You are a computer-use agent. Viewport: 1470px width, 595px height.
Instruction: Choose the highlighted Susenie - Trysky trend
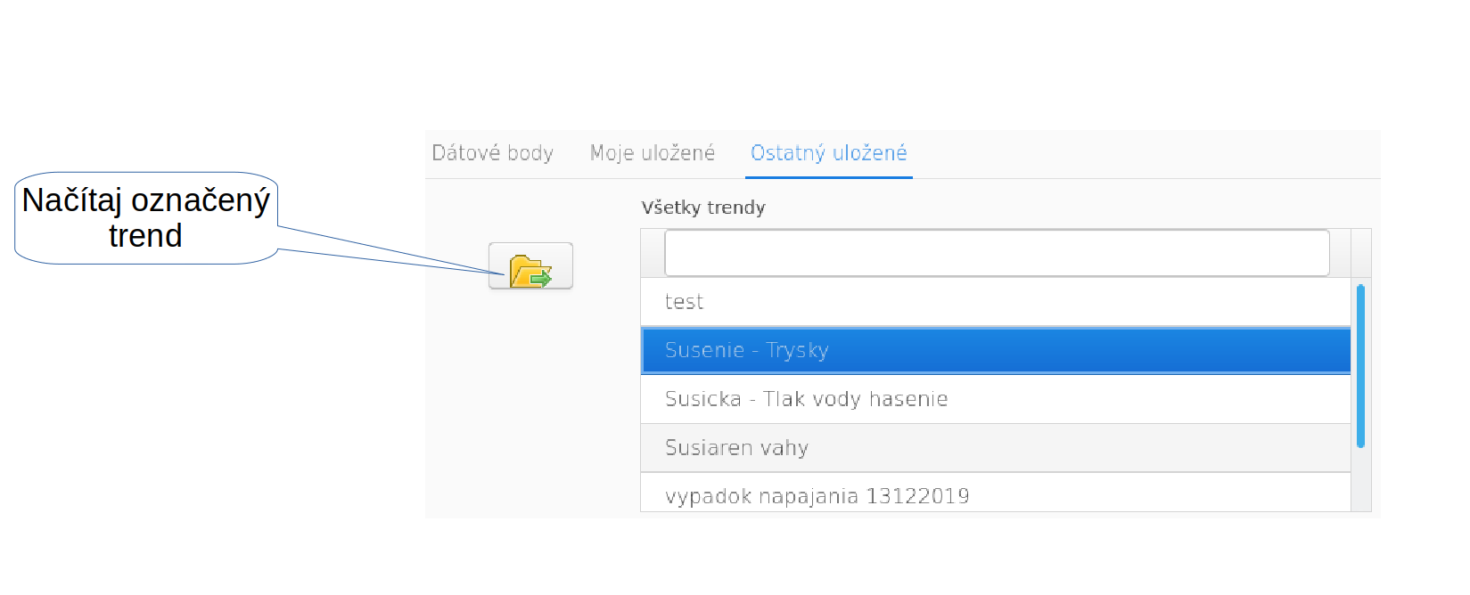pos(747,350)
